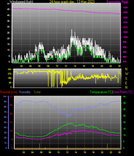Click the 35 value on temperature scale

[124, 103]
